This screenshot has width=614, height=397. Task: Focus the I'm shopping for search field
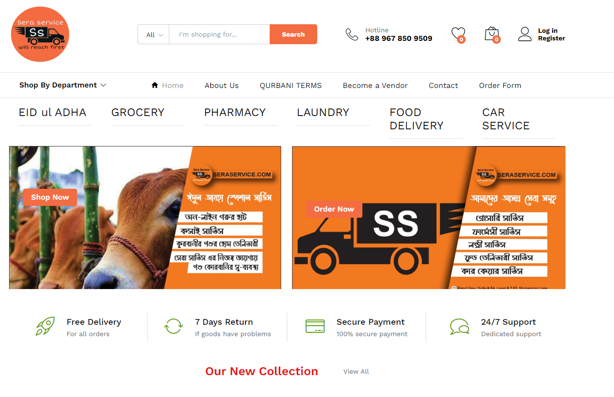click(x=219, y=34)
